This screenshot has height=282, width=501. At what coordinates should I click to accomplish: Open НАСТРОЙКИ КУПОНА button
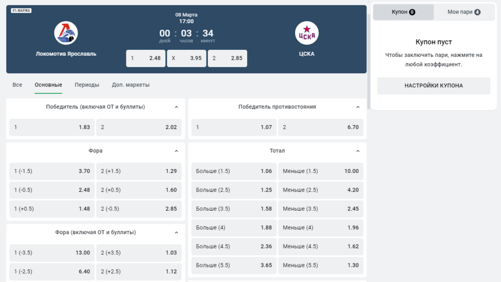point(433,86)
